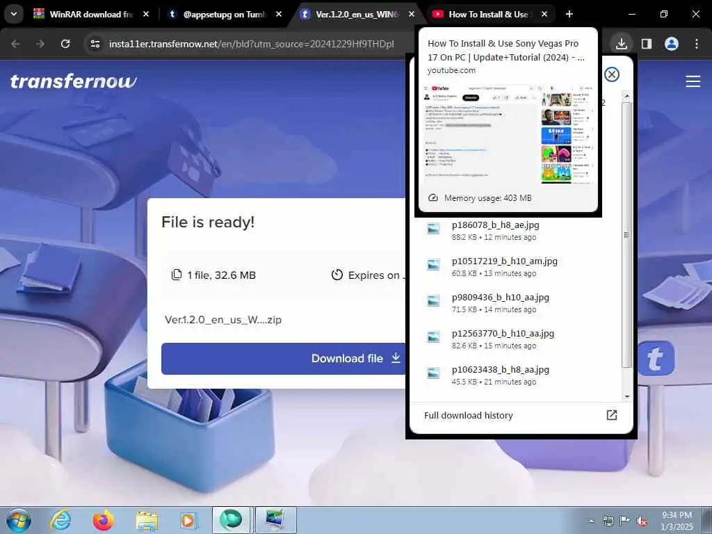Launch Firefox from the taskbar

104,520
